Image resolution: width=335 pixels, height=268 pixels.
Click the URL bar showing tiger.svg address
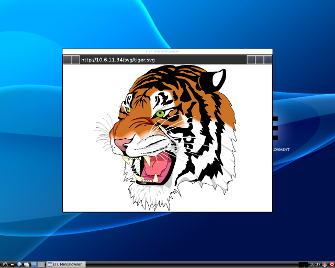[163, 60]
